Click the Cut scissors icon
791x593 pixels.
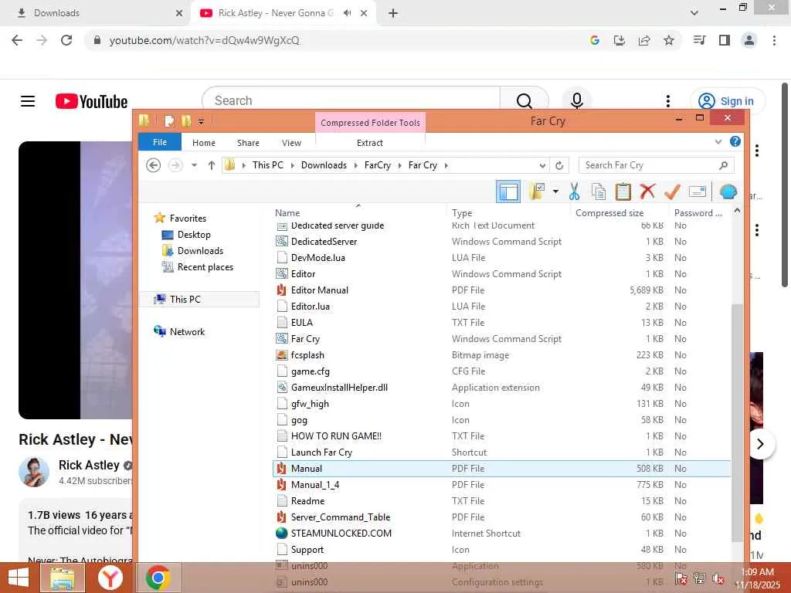click(574, 192)
